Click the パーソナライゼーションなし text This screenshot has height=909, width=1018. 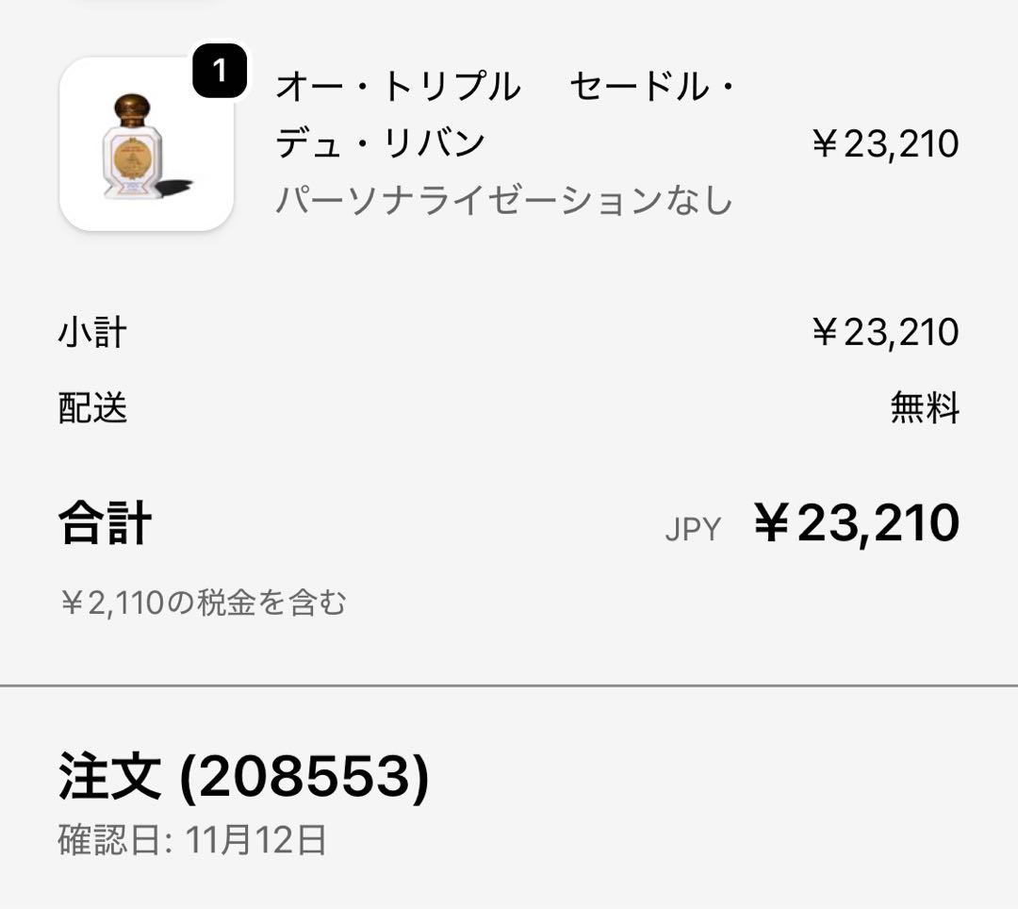pos(504,201)
